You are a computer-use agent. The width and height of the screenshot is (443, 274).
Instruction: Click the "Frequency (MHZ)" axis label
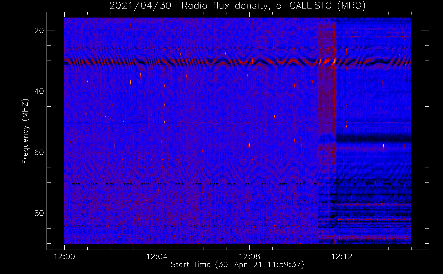(25, 131)
